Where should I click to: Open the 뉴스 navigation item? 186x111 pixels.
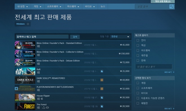tap(103, 6)
